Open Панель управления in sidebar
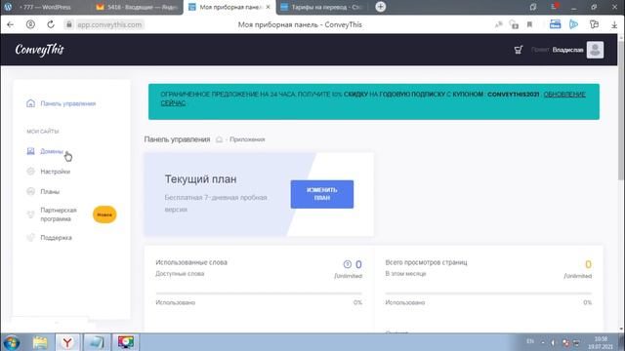This screenshot has height=351, width=625. [68, 104]
